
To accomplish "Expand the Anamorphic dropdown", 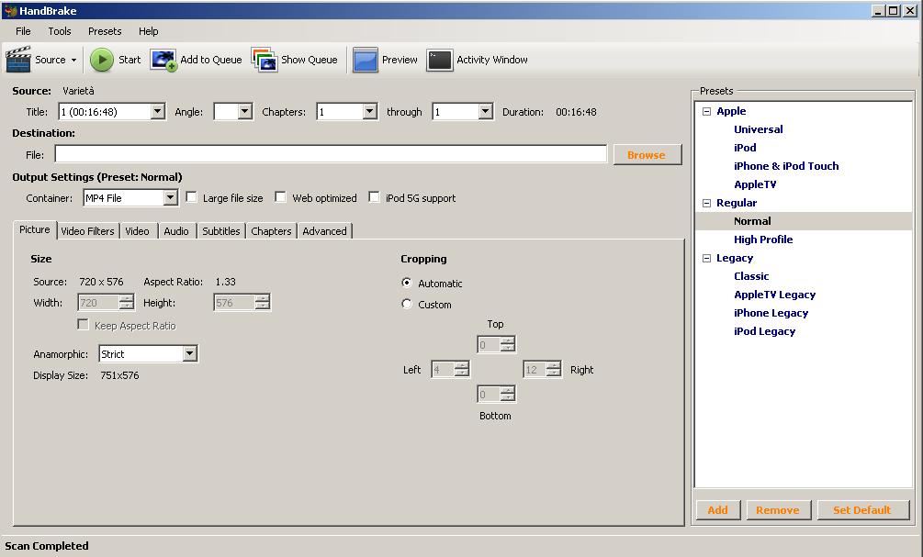I will click(x=189, y=354).
